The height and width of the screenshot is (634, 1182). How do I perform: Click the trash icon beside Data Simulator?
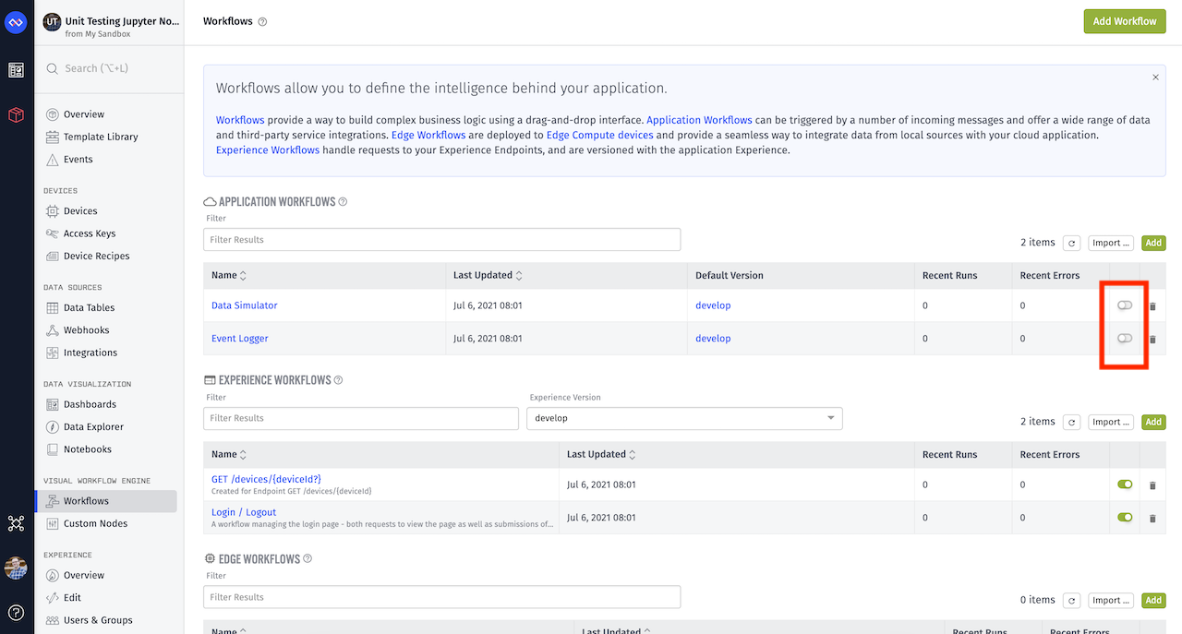(1152, 305)
